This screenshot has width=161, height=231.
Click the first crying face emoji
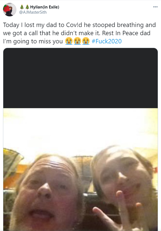(x=69, y=41)
